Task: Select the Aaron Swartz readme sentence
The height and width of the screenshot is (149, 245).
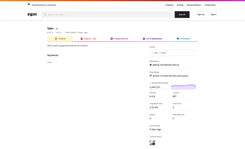Action: tap(68, 46)
